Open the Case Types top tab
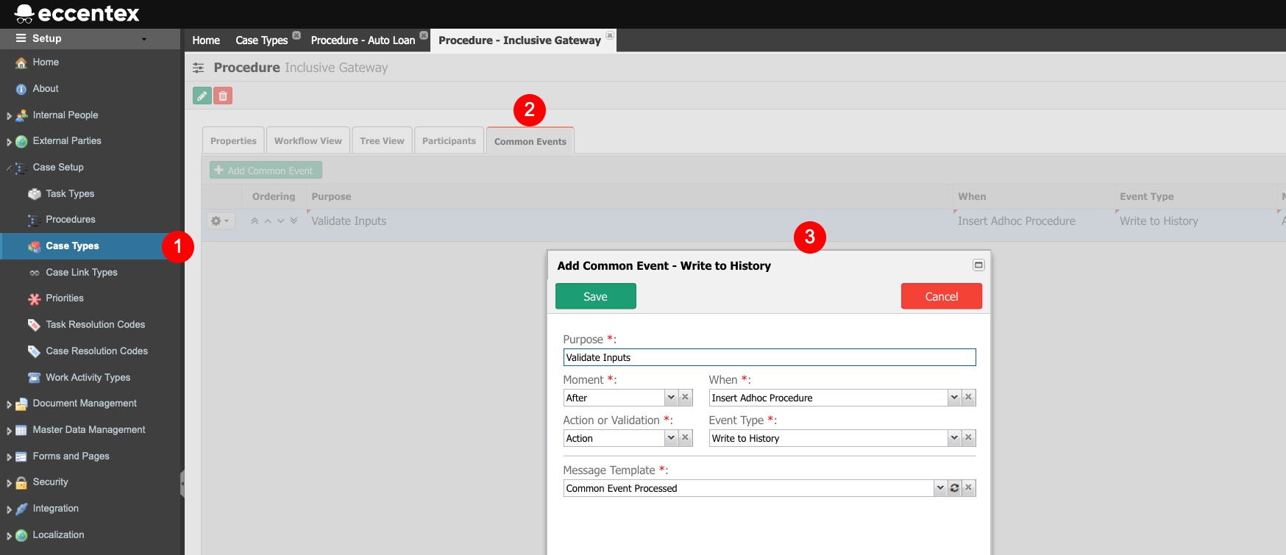The height and width of the screenshot is (555, 1286). pyautogui.click(x=261, y=40)
